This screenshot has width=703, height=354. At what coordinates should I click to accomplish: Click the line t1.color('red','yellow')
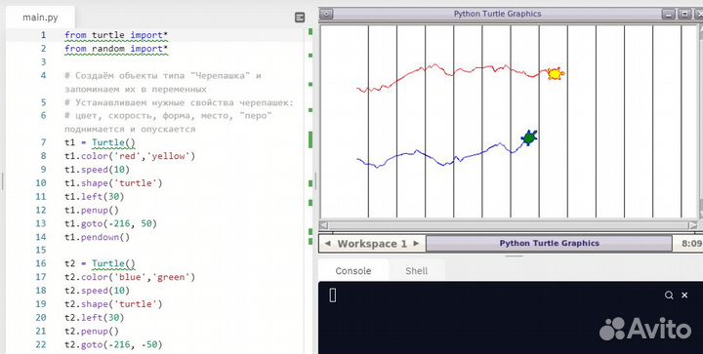(130, 156)
